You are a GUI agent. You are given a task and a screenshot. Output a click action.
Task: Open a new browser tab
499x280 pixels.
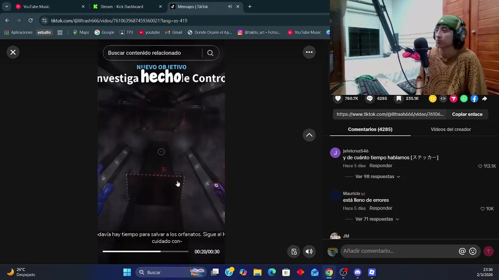[249, 7]
